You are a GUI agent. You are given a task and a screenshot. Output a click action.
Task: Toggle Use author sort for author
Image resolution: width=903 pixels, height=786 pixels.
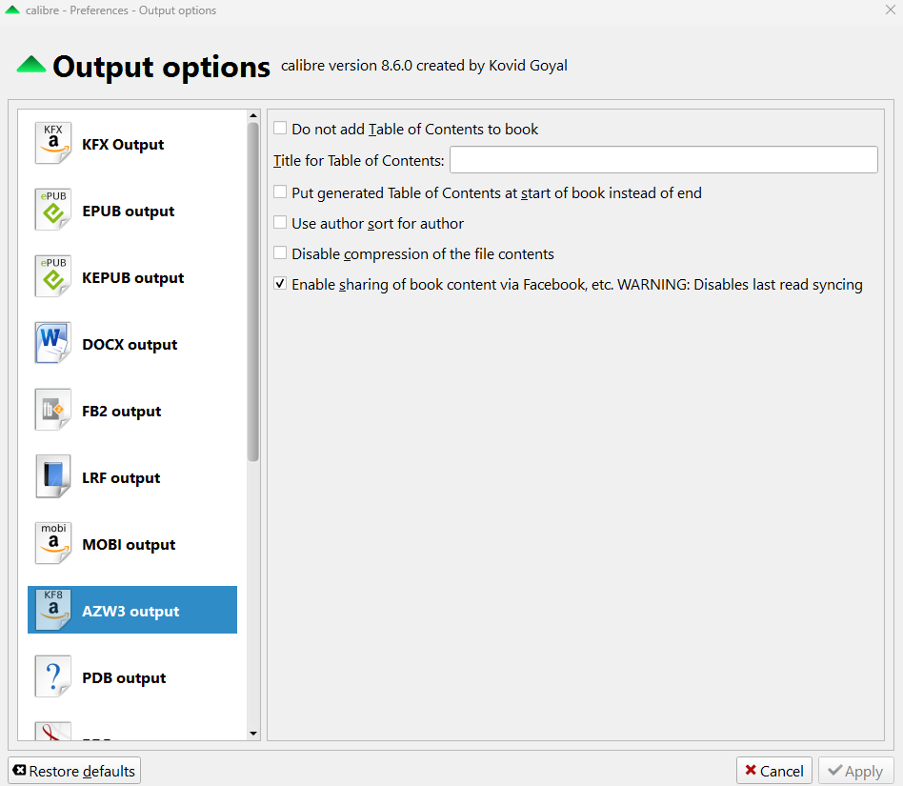point(280,223)
